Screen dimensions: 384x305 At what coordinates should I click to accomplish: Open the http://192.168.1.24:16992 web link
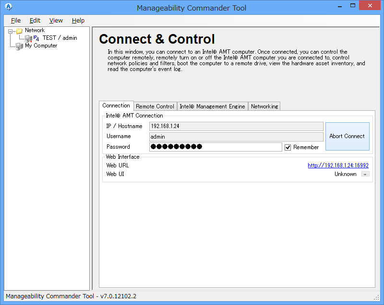click(x=338, y=165)
